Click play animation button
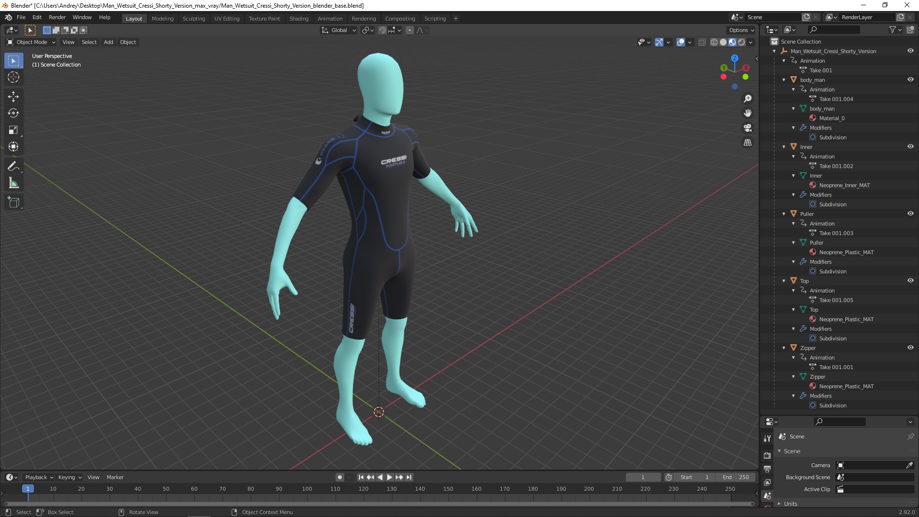Image resolution: width=919 pixels, height=517 pixels. pos(390,477)
